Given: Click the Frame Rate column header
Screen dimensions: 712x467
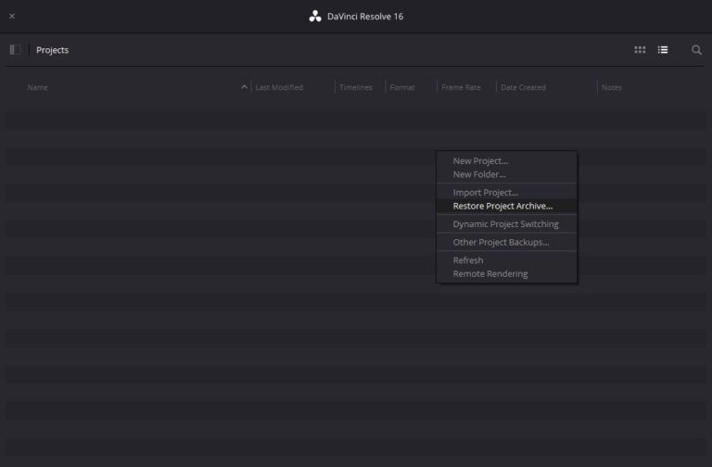Looking at the screenshot, I should pos(461,87).
